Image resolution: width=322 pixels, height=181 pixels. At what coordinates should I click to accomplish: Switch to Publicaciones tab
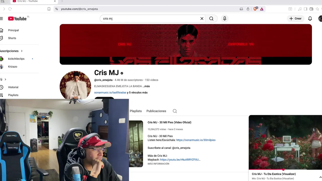pos(156,111)
